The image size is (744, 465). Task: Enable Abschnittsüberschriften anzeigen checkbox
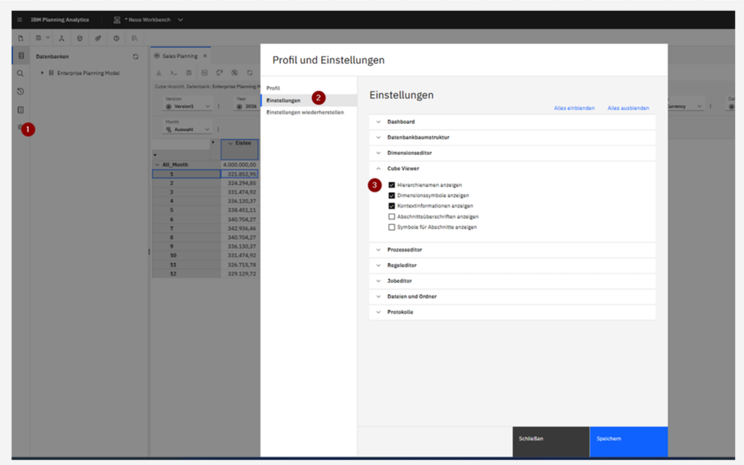[391, 216]
